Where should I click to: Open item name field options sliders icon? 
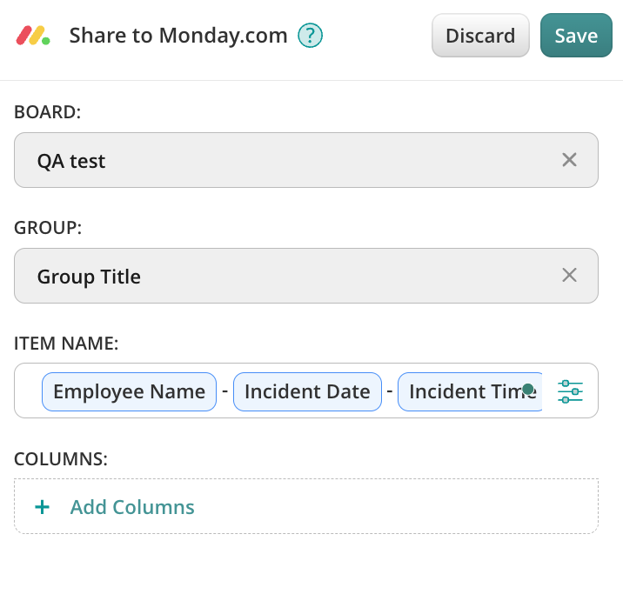[570, 391]
